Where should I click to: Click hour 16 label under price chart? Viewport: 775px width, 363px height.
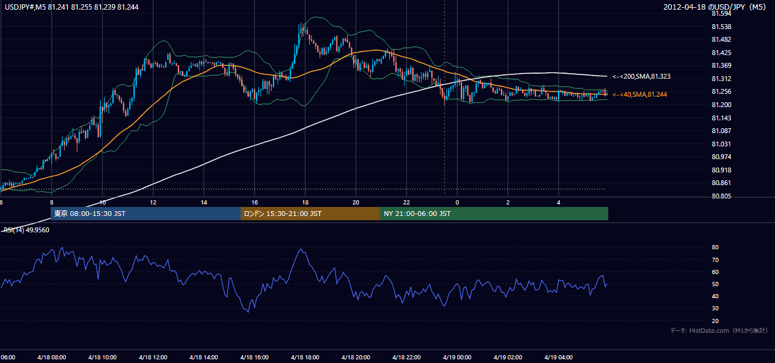(x=255, y=203)
